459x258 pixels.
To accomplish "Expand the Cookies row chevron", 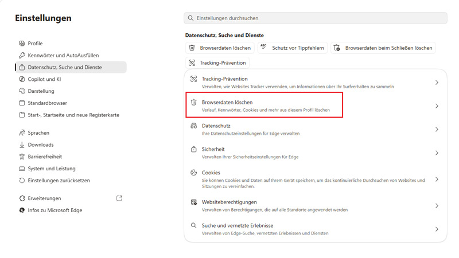I will pyautogui.click(x=437, y=179).
